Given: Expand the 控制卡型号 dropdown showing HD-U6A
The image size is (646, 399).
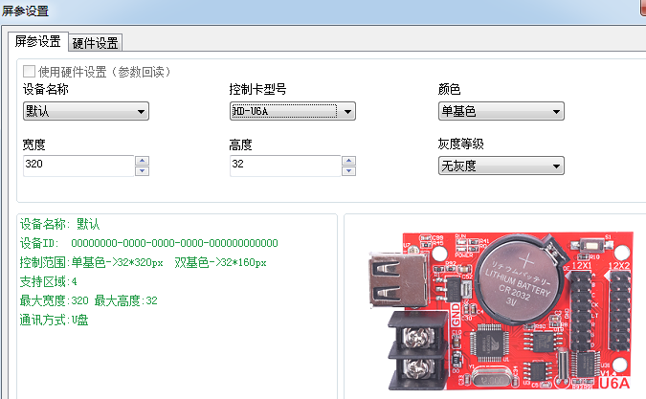Looking at the screenshot, I should (x=292, y=111).
